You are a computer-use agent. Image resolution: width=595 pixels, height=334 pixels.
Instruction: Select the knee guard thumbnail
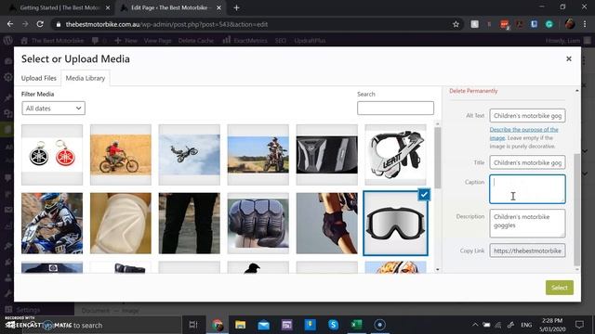click(x=326, y=224)
